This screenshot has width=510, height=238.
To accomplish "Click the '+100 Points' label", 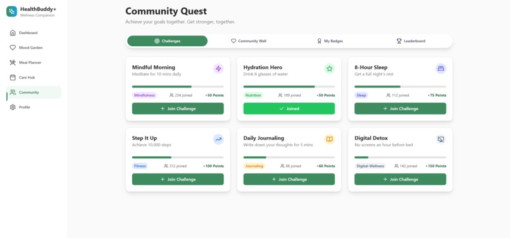I will 213,166.
